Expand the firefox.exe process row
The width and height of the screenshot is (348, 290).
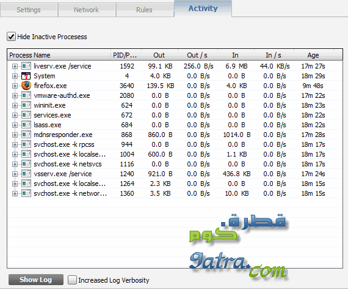(x=15, y=86)
